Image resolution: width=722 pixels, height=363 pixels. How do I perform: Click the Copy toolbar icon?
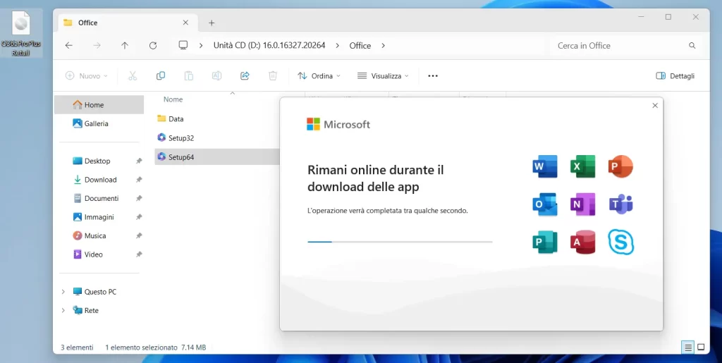point(161,76)
